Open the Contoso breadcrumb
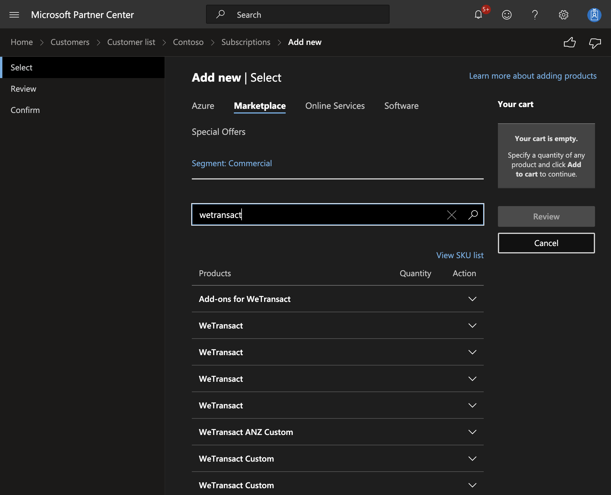This screenshot has width=611, height=495. point(188,42)
